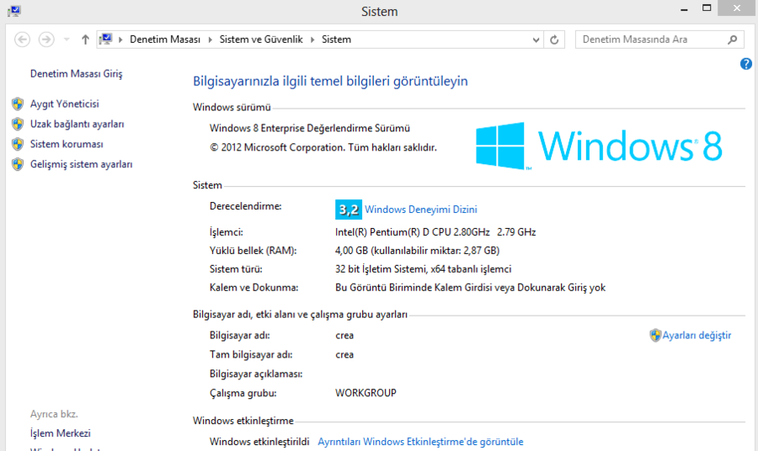Click the shield icon beside Aygıt Yöneticisi
Image resolution: width=758 pixels, height=451 pixels.
(x=18, y=103)
